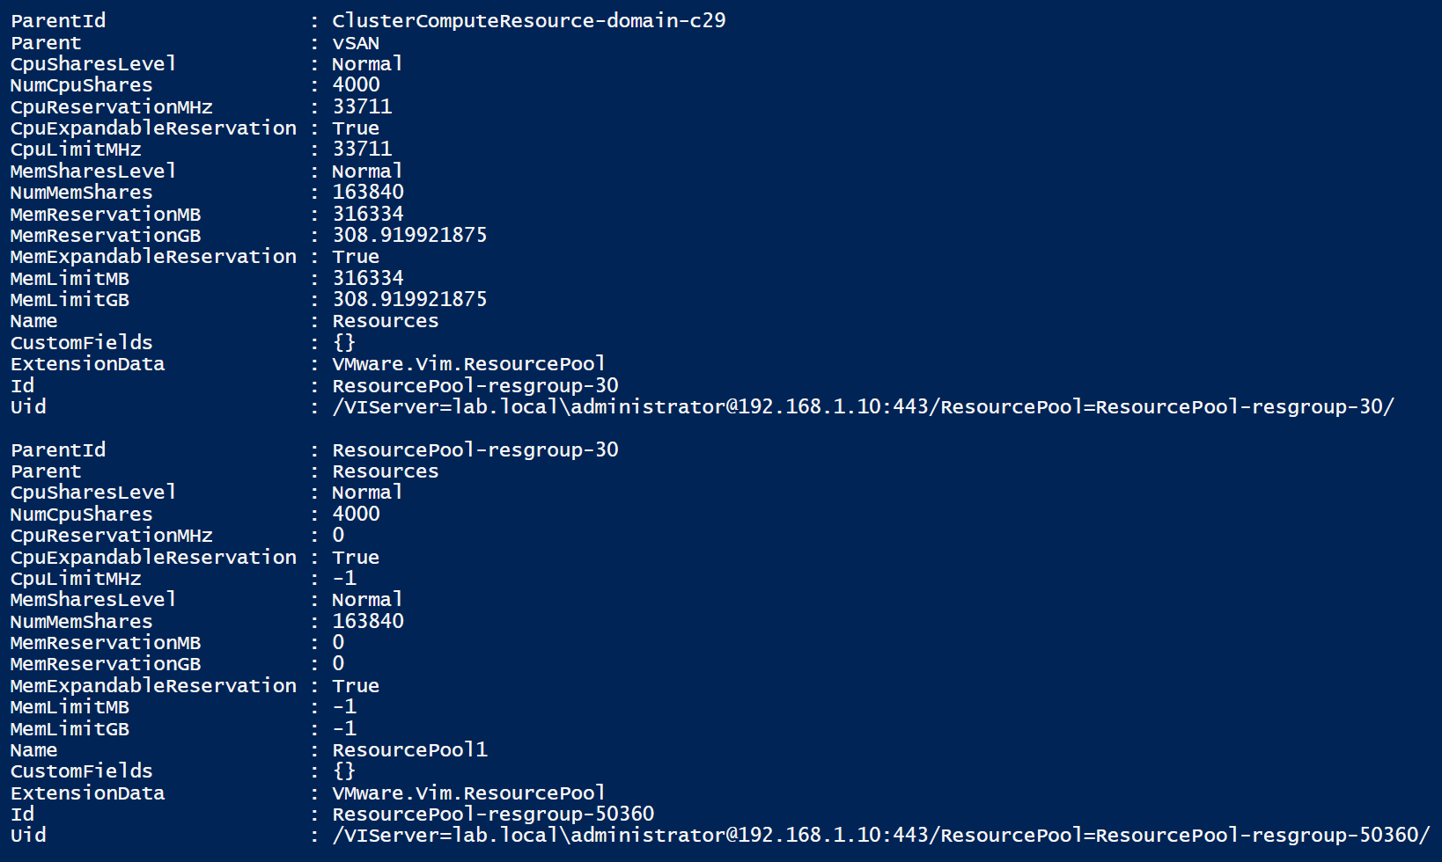Click the MemLimitGB value -1
This screenshot has height=862, width=1442.
click(x=344, y=728)
